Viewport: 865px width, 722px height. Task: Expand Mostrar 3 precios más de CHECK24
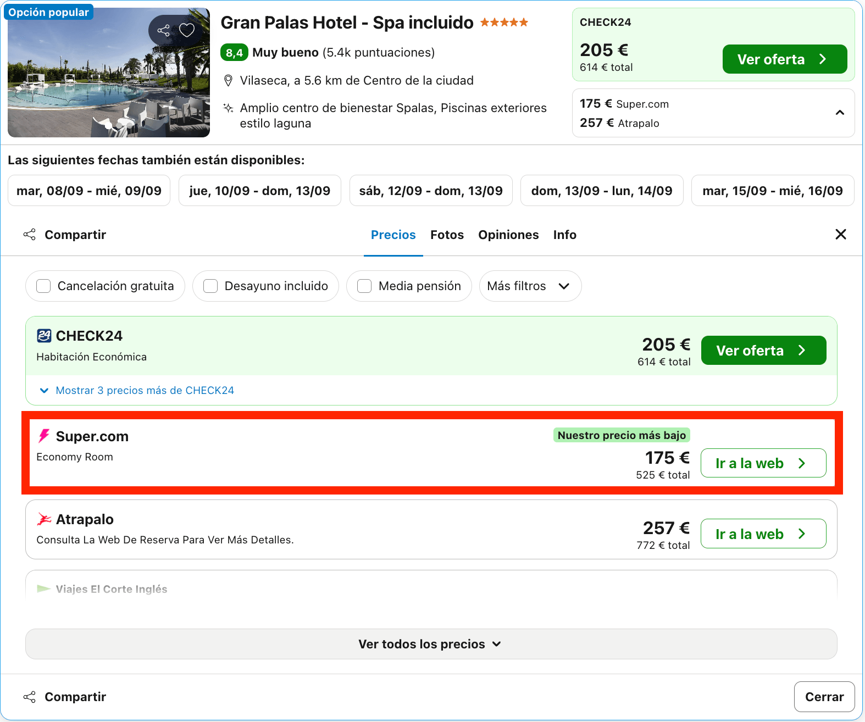pos(137,390)
